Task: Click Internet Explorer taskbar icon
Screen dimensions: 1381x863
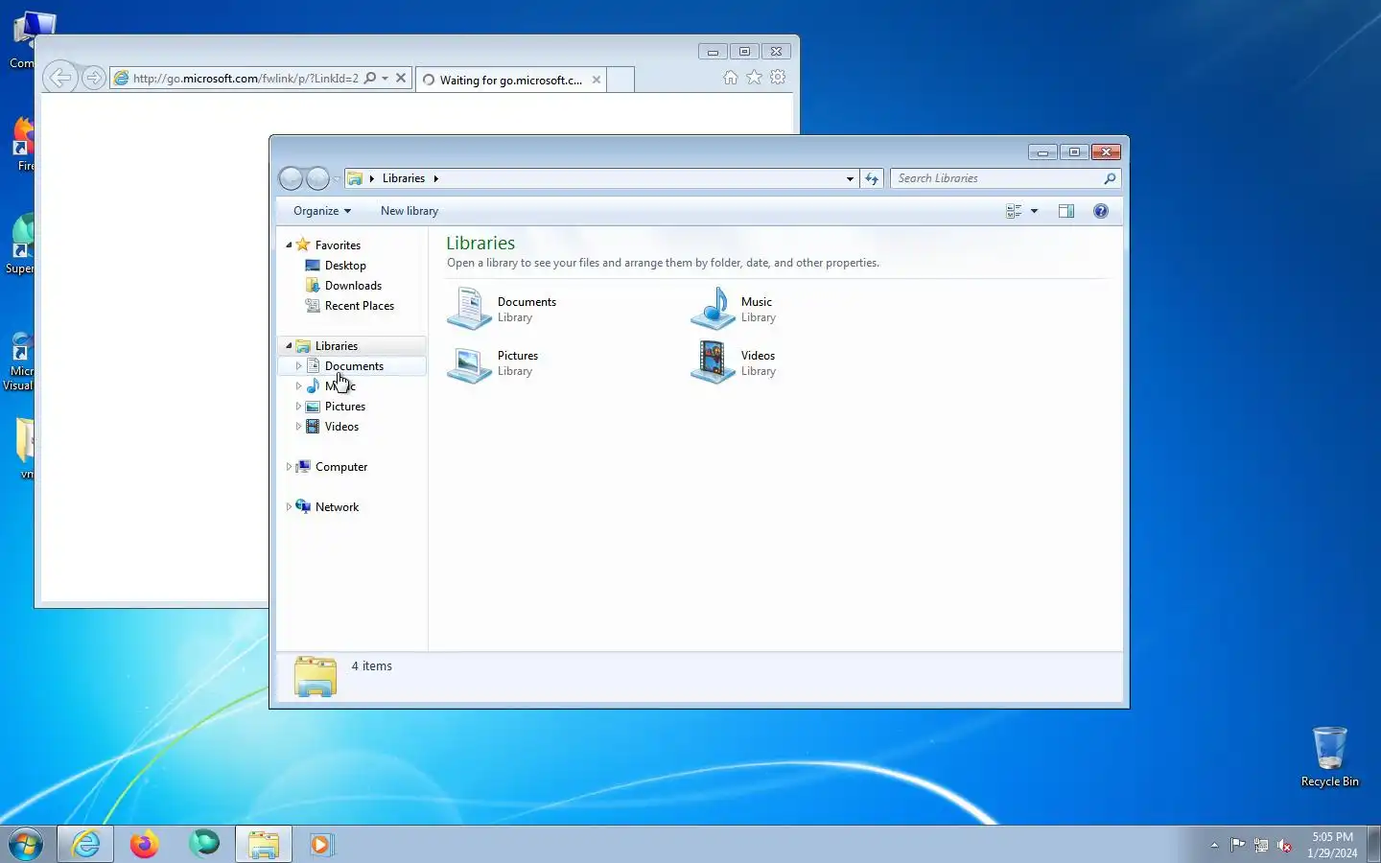Action: click(x=86, y=845)
